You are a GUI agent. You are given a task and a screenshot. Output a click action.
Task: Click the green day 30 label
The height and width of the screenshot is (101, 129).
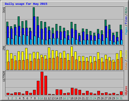pos(117,98)
